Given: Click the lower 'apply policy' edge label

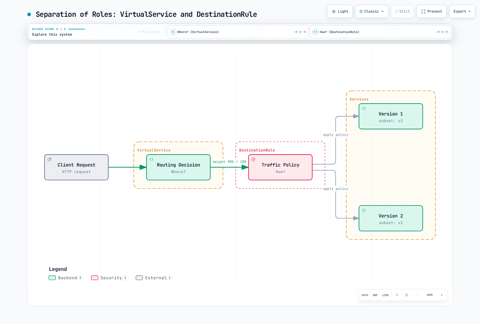Looking at the screenshot, I should click(x=336, y=189).
